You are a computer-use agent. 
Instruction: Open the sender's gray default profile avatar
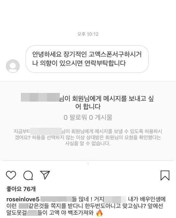[x=13, y=66]
